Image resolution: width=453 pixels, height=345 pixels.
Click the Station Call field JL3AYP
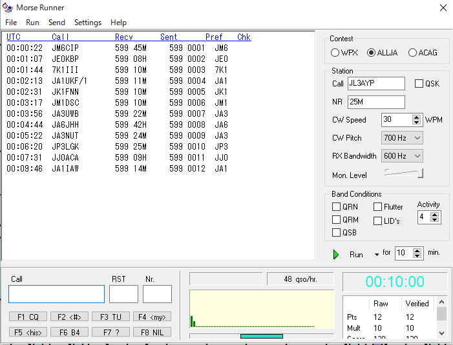376,84
